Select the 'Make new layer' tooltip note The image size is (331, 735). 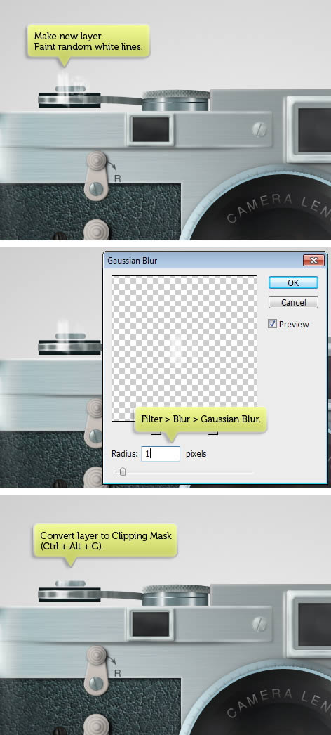point(88,42)
